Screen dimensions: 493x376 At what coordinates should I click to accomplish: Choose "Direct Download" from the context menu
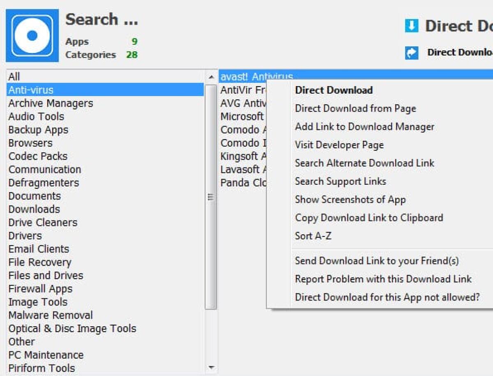pos(333,90)
